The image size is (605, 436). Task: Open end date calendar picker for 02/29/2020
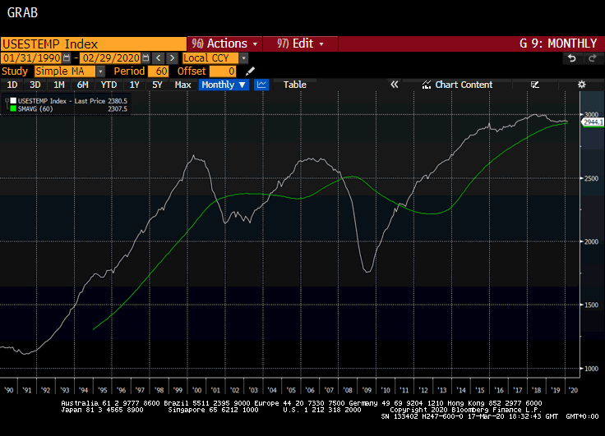click(145, 58)
